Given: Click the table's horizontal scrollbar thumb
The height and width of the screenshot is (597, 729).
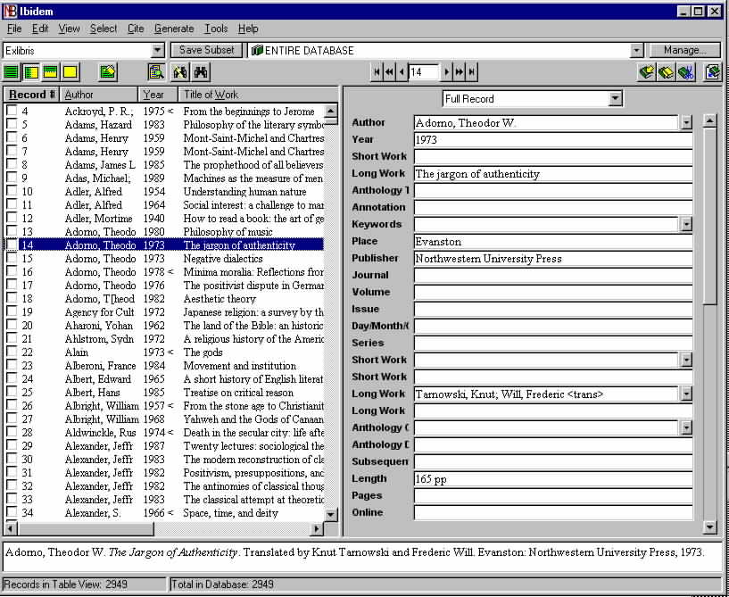Looking at the screenshot, I should coord(86,528).
